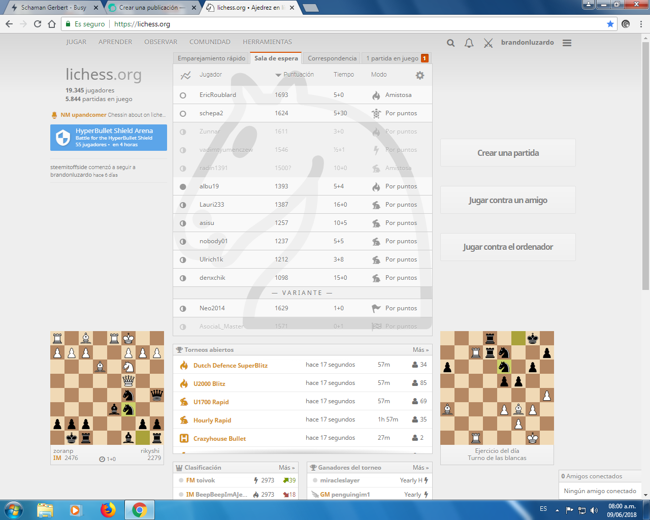The height and width of the screenshot is (520, 650).
Task: Click the U1700 Rapid rabbit icon
Action: [x=184, y=402]
